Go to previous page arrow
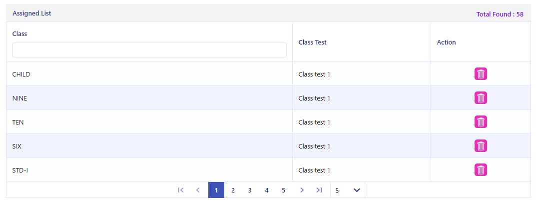The height and width of the screenshot is (210, 537). pyautogui.click(x=198, y=190)
